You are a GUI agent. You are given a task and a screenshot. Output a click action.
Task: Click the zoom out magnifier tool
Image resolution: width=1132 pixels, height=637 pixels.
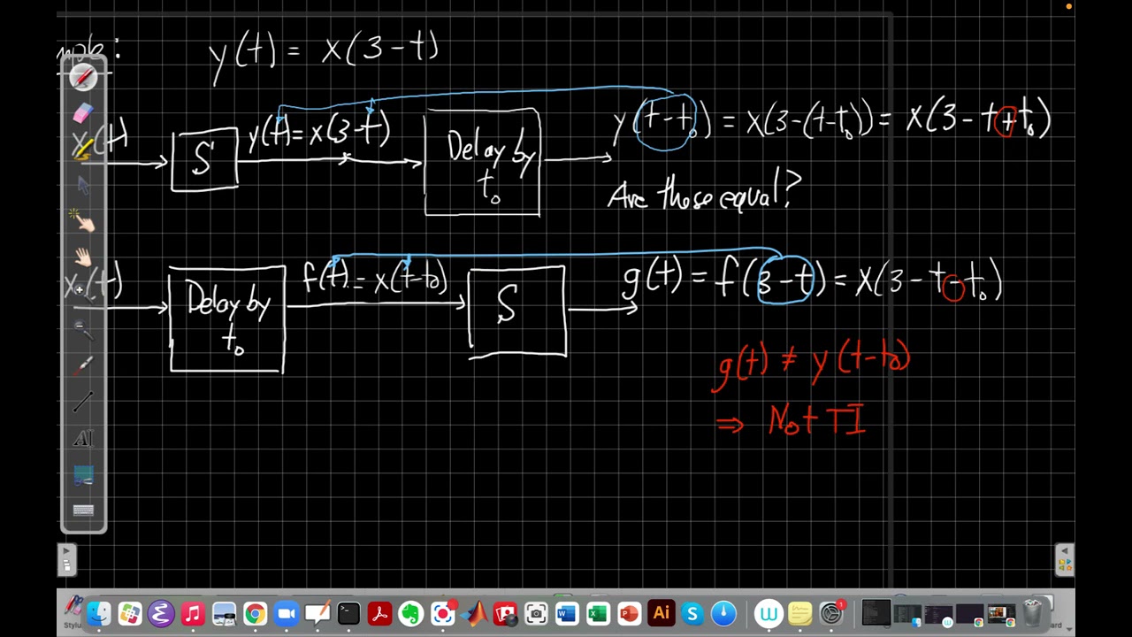pyautogui.click(x=82, y=329)
